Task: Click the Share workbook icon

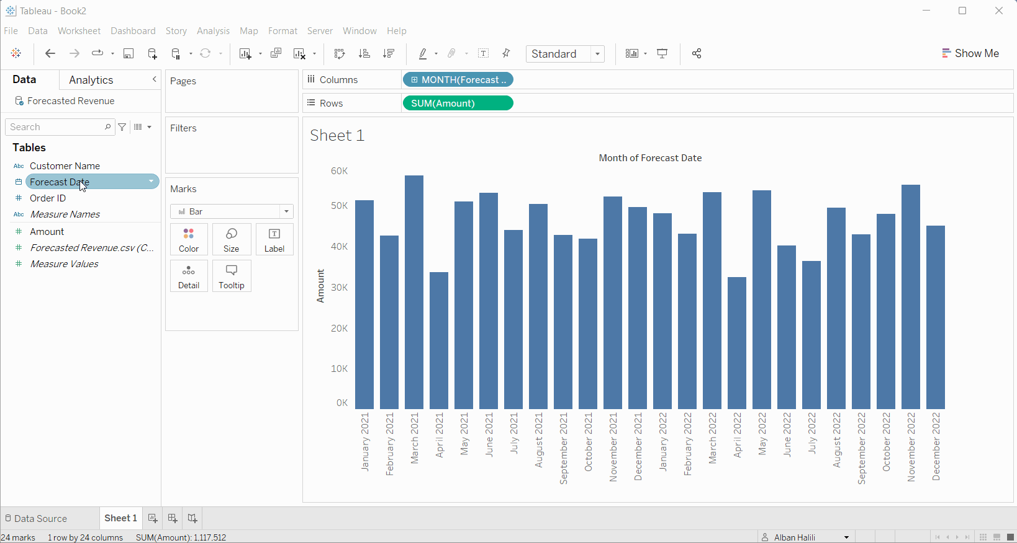Action: [697, 54]
